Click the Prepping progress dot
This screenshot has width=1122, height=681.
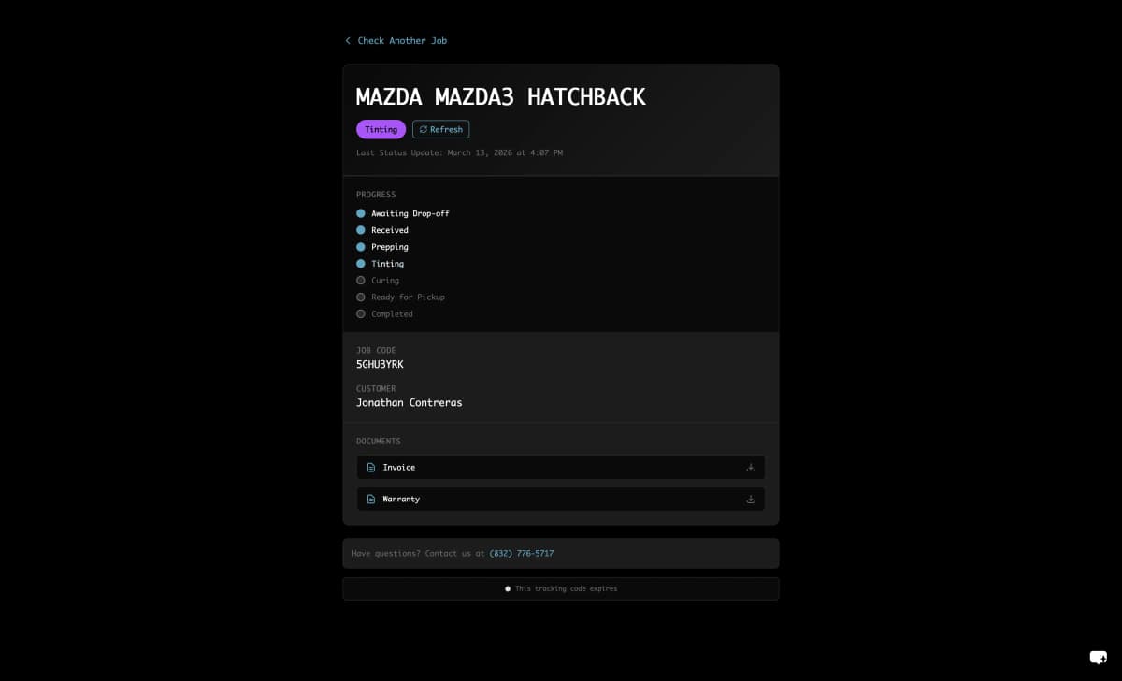pyautogui.click(x=361, y=247)
